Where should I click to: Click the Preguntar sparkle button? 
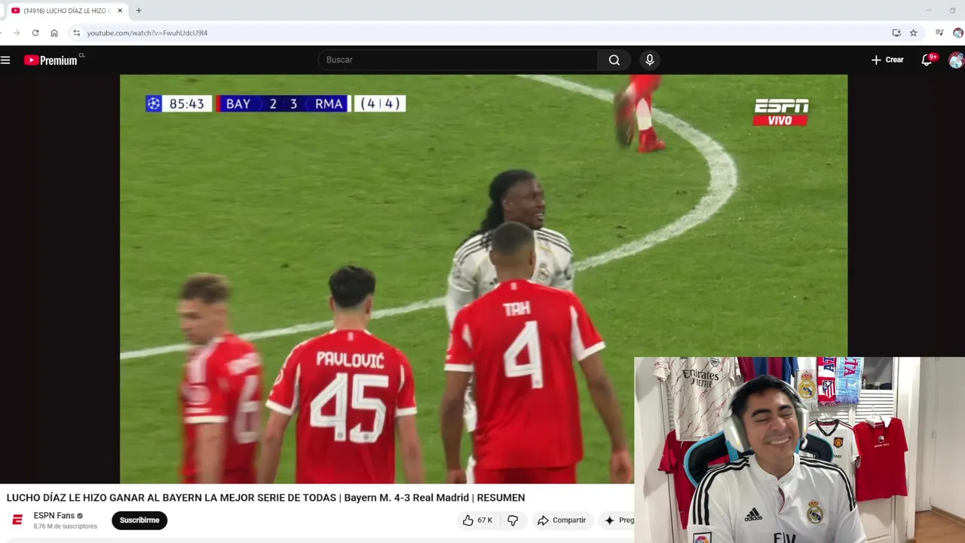click(x=618, y=520)
